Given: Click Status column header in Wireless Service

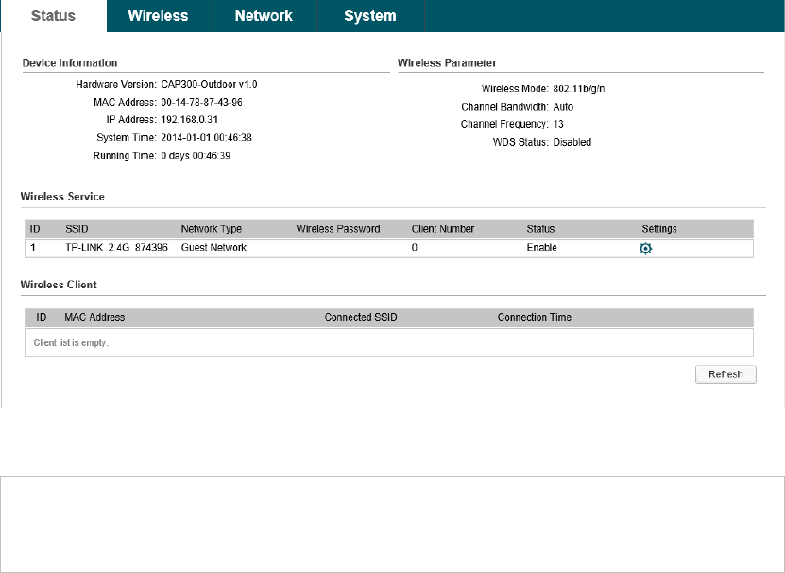Looking at the screenshot, I should [540, 229].
